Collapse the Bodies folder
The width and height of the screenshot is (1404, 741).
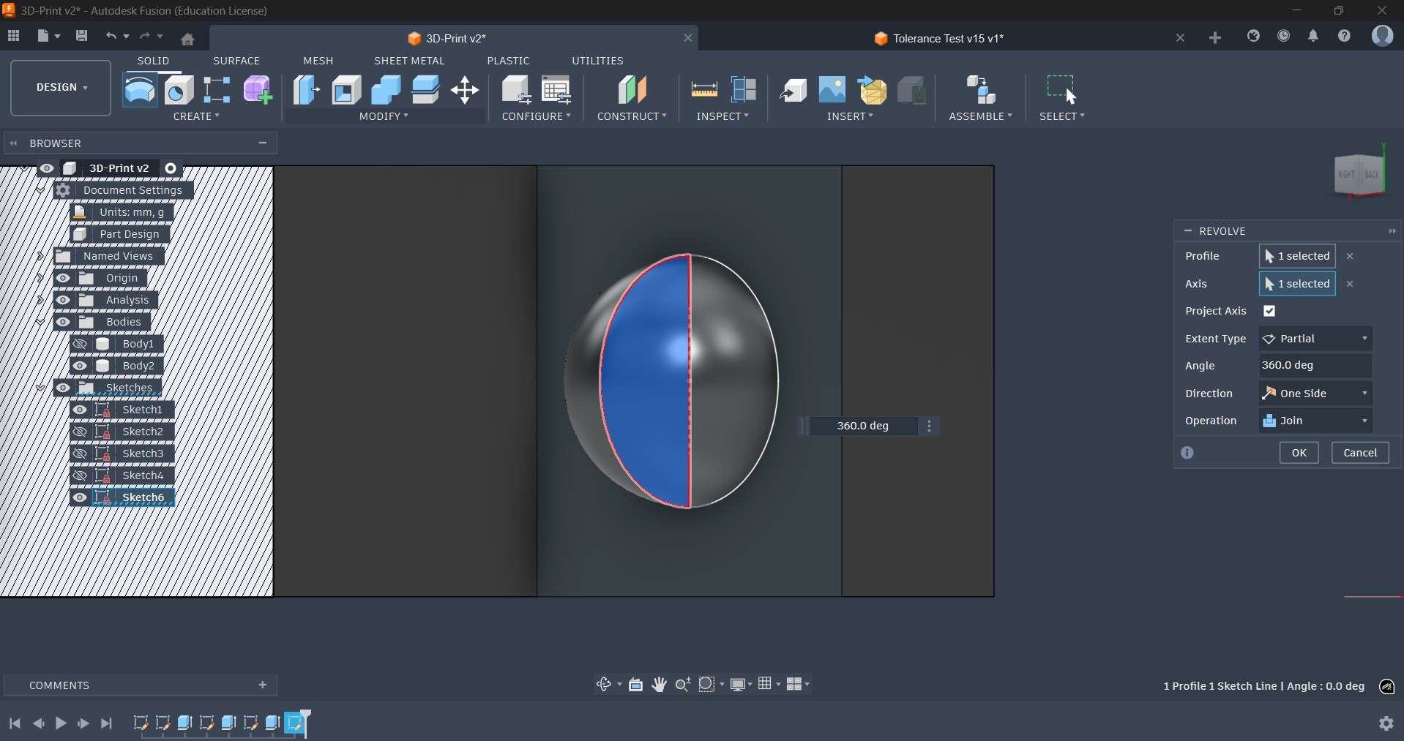coord(40,322)
